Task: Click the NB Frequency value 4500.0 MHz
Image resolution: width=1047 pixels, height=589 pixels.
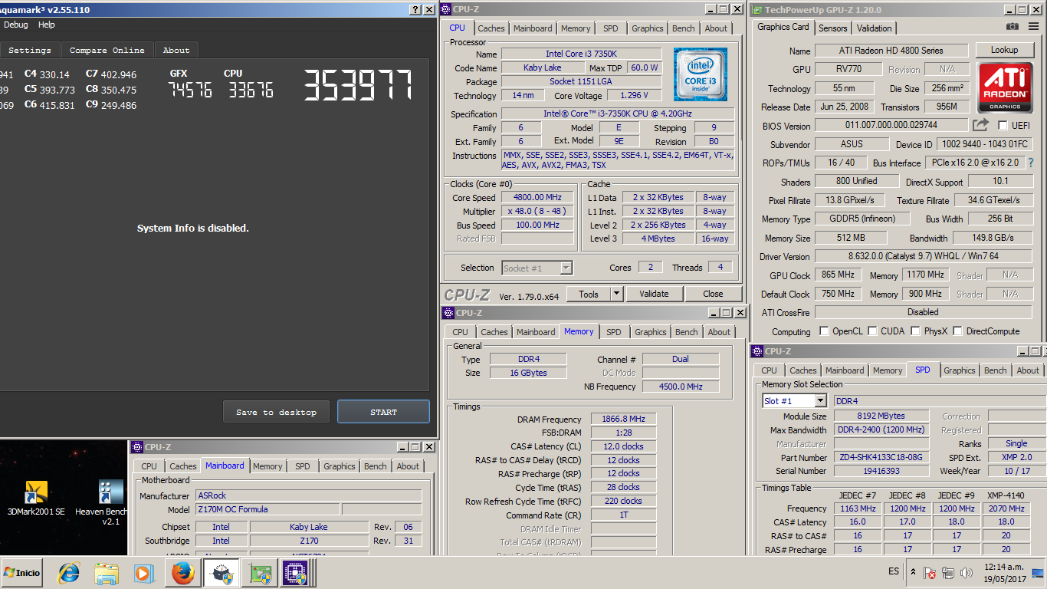Action: (681, 387)
